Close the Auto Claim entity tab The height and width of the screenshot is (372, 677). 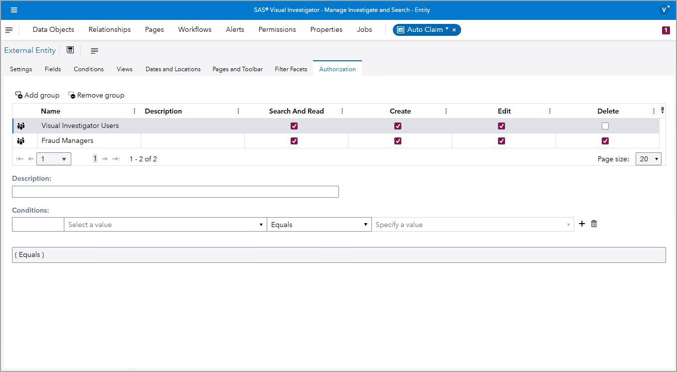coord(454,29)
